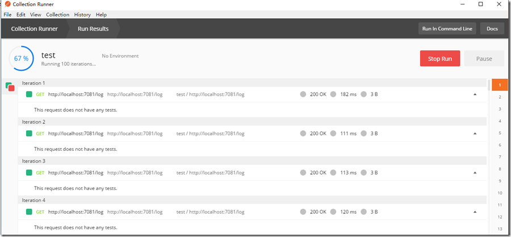Image resolution: width=511 pixels, height=237 pixels.
Task: Open the History menu
Action: pyautogui.click(x=82, y=14)
